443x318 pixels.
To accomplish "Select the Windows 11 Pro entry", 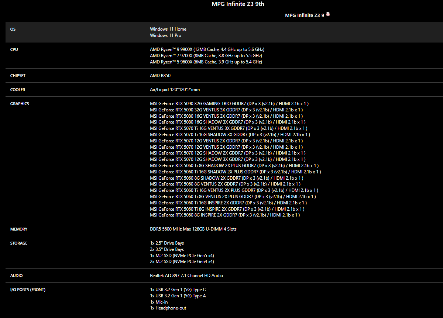I will coord(165,35).
